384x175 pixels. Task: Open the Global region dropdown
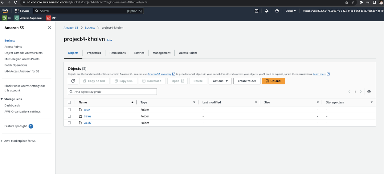(x=291, y=11)
